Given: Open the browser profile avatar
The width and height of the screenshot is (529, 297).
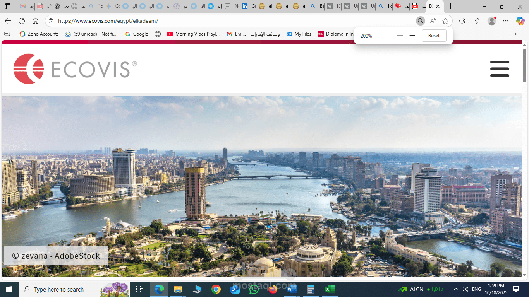Looking at the screenshot, I should [x=492, y=21].
